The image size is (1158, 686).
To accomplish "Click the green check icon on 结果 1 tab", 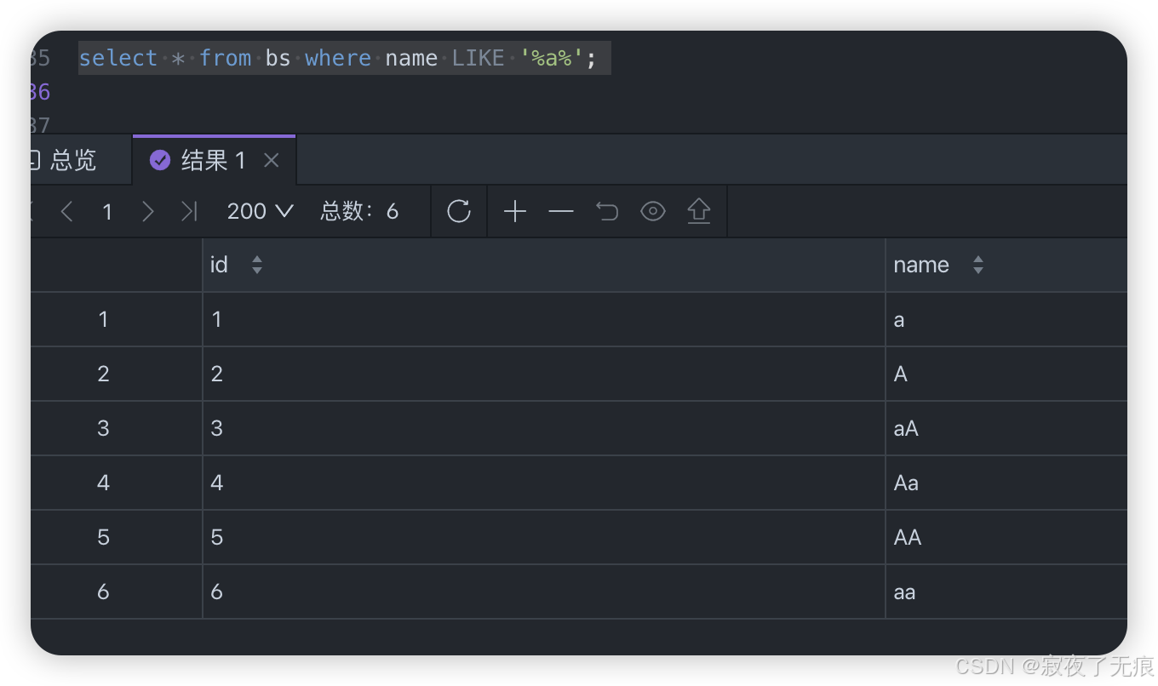I will click(160, 160).
